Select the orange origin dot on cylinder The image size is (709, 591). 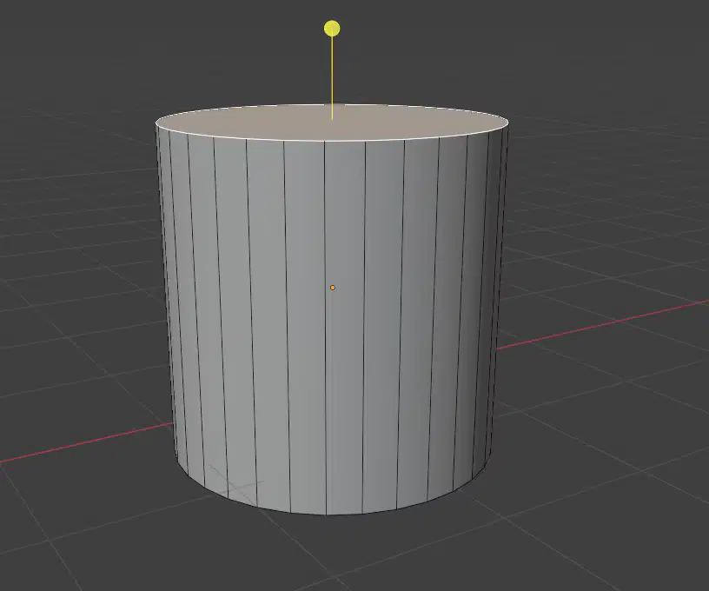point(332,288)
